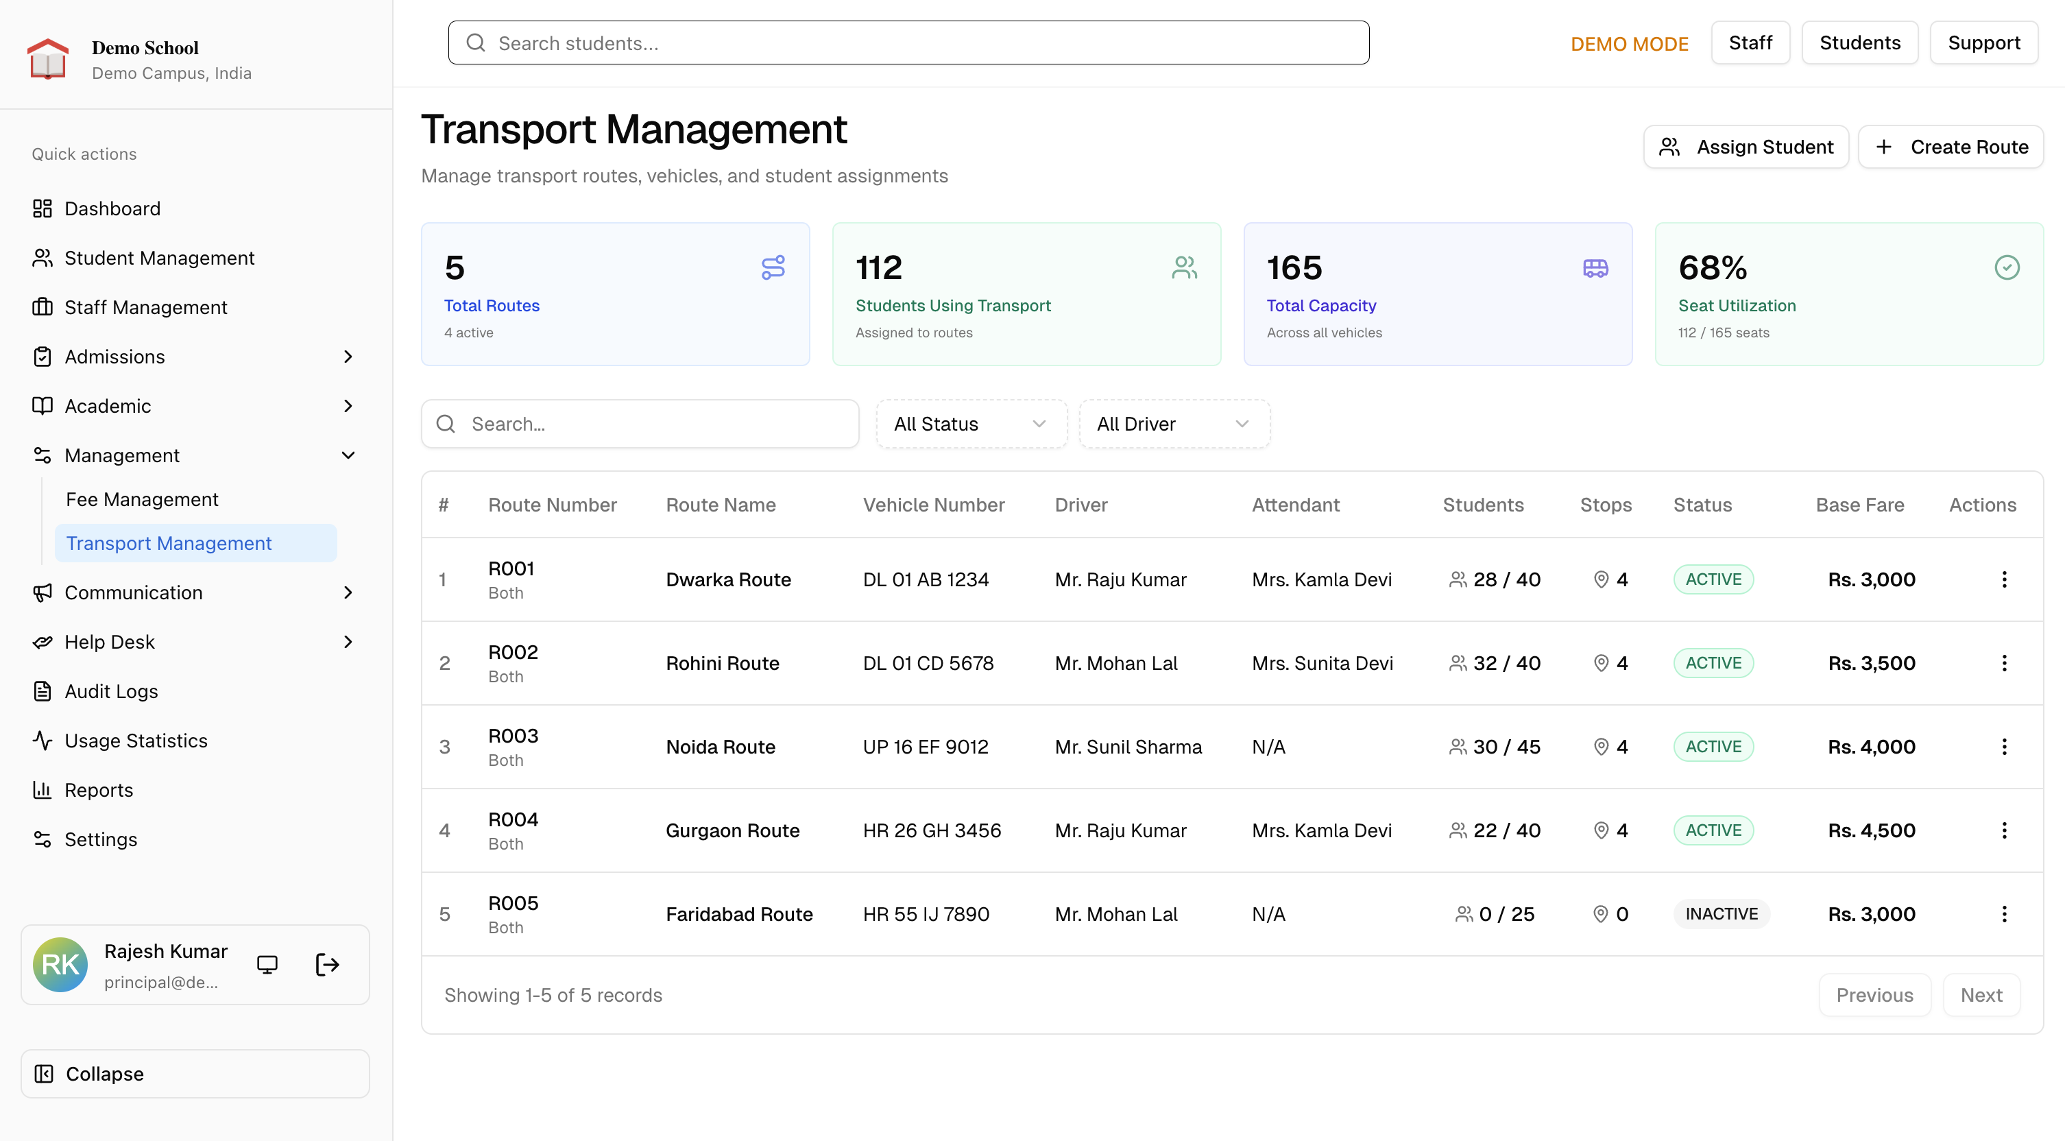Click the Assign Student button
The image size is (2065, 1141).
tap(1746, 147)
